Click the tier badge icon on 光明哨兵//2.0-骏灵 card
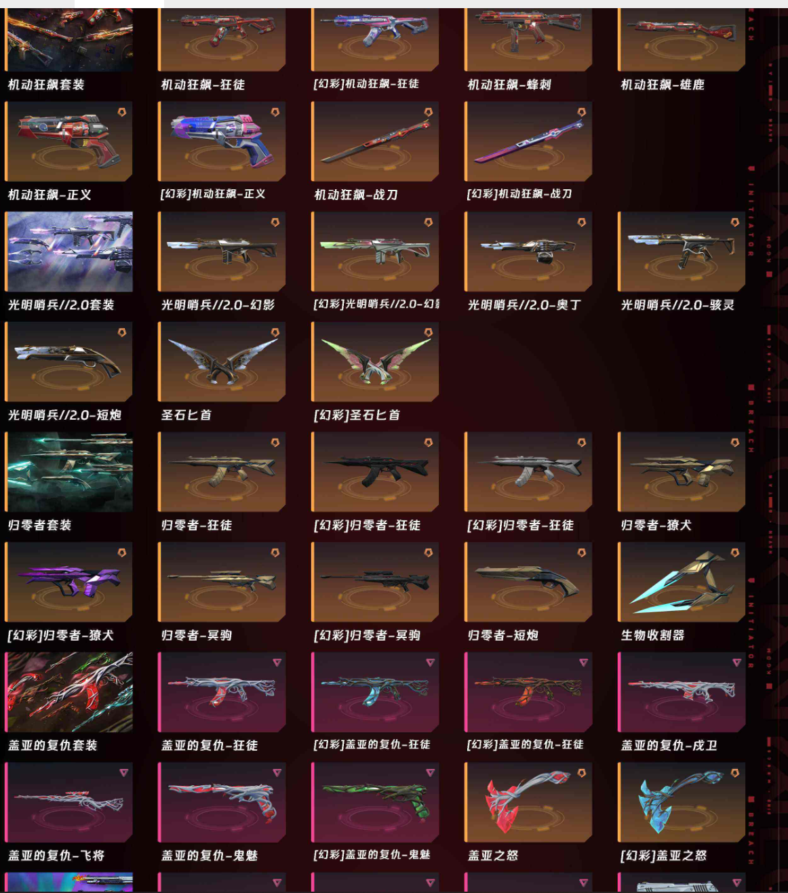This screenshot has height=893, width=788. (x=735, y=222)
